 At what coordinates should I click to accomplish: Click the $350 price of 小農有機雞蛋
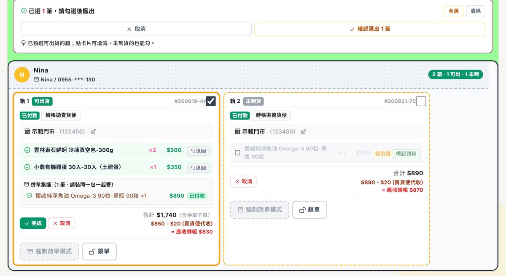(174, 167)
